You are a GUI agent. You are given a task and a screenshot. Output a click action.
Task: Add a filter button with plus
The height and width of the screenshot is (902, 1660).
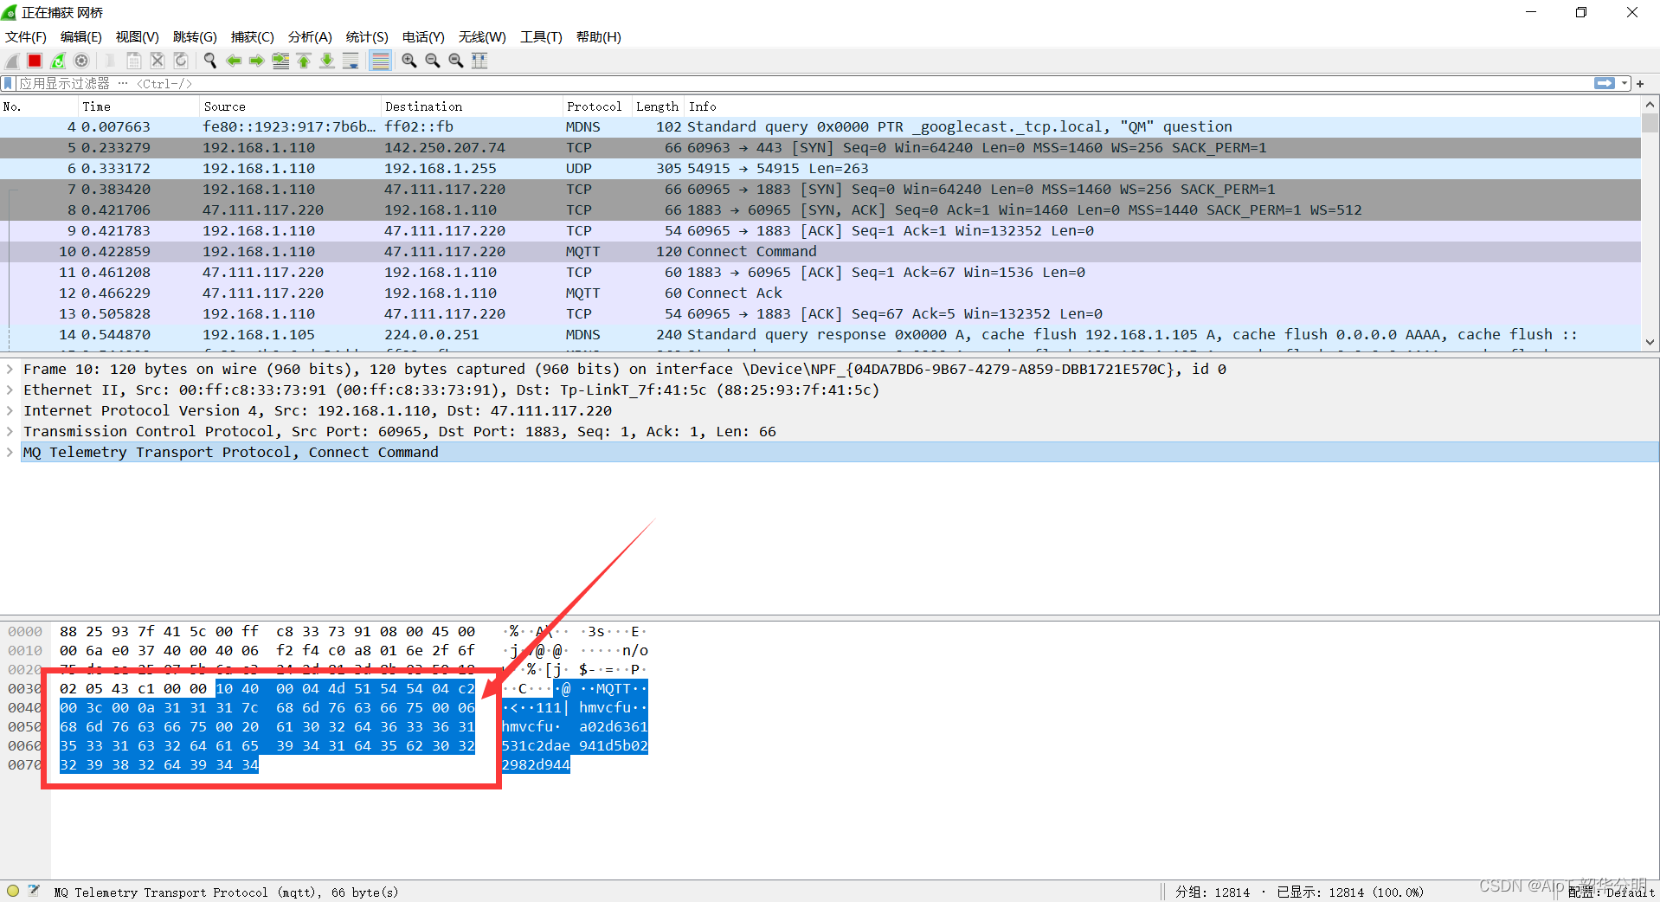[x=1640, y=84]
